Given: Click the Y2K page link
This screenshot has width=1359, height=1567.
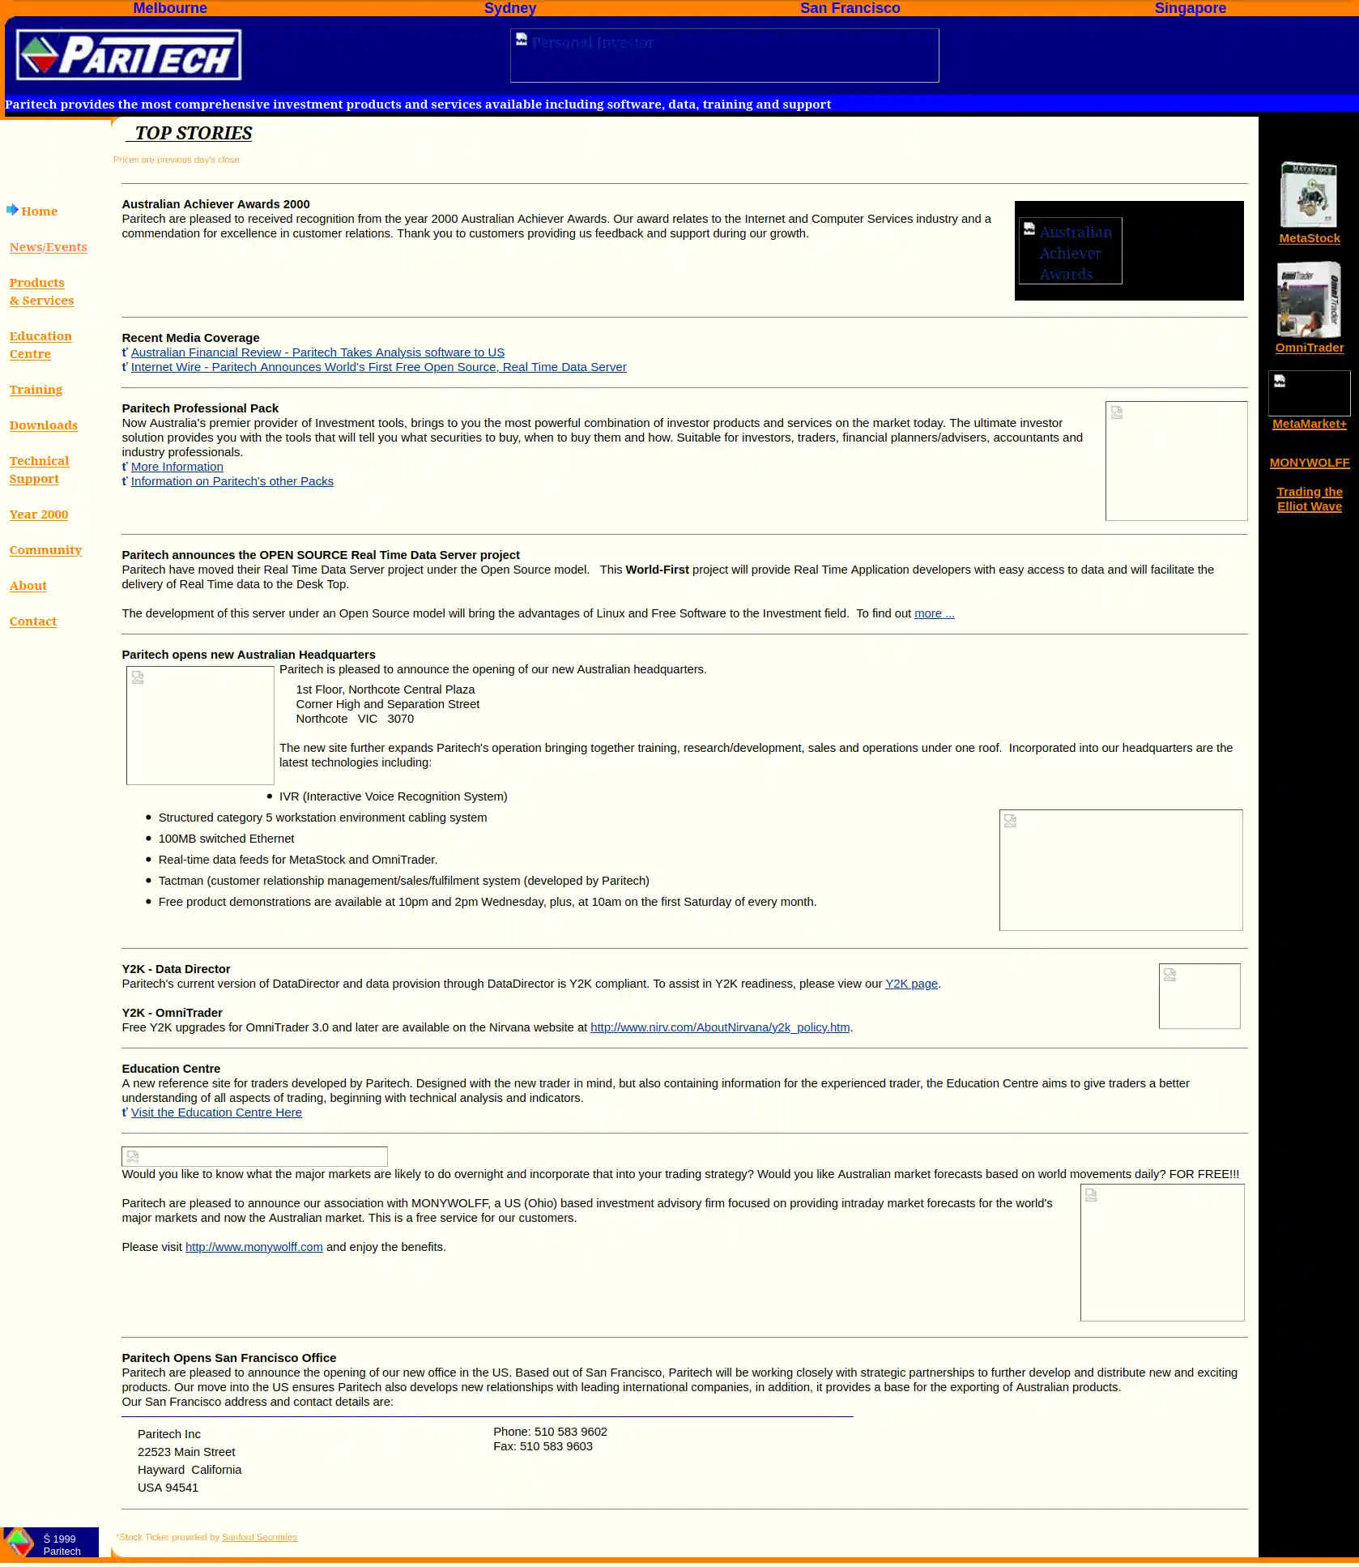Looking at the screenshot, I should [910, 983].
